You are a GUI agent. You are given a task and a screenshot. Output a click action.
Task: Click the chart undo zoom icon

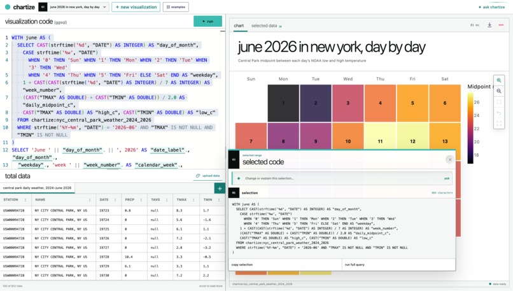click(499, 113)
